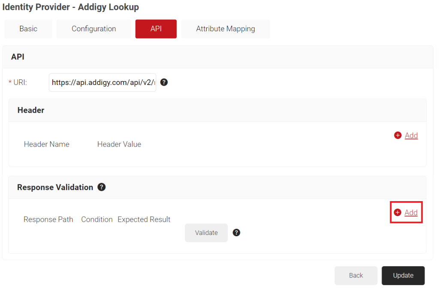This screenshot has height=289, width=439.
Task: Click the Back button
Action: (356, 275)
